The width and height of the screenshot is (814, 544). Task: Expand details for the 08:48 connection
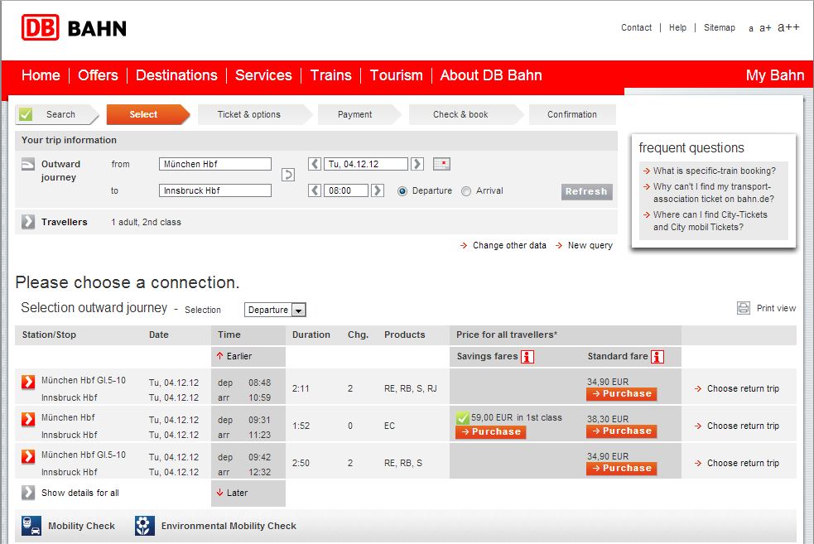(x=28, y=382)
